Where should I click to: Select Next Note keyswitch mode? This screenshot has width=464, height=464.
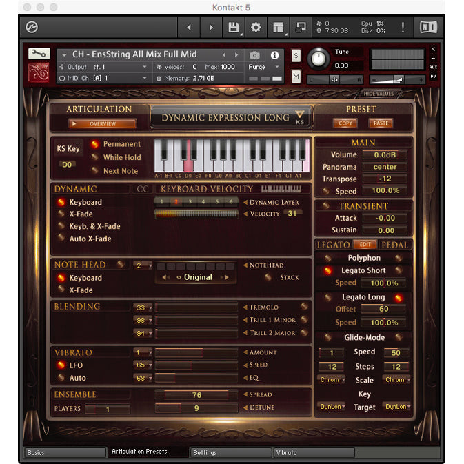(95, 170)
